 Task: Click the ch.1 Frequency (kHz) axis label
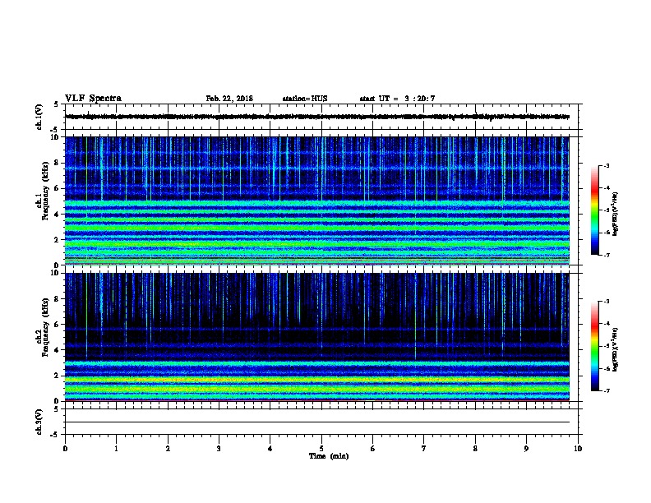pos(42,191)
